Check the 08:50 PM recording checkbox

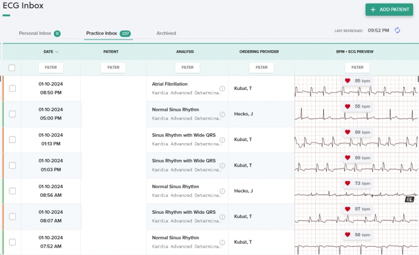click(12, 88)
